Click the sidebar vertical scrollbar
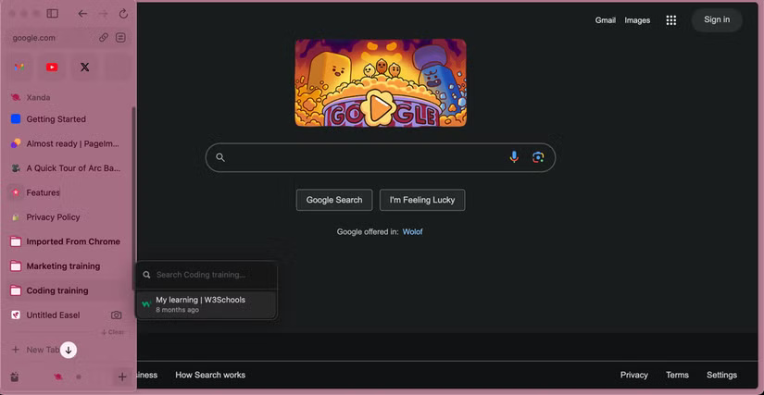 pos(133,197)
